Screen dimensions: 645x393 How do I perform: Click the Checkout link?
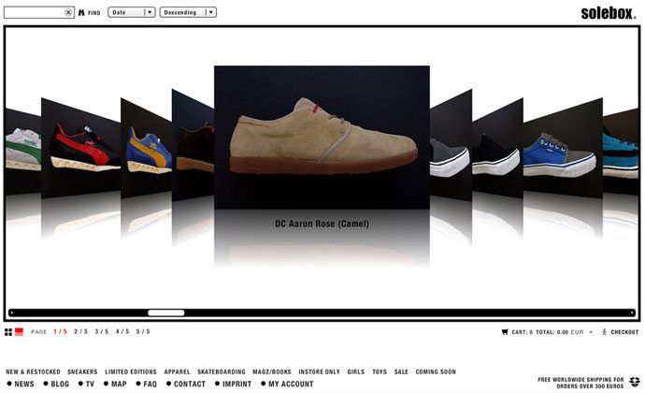624,332
